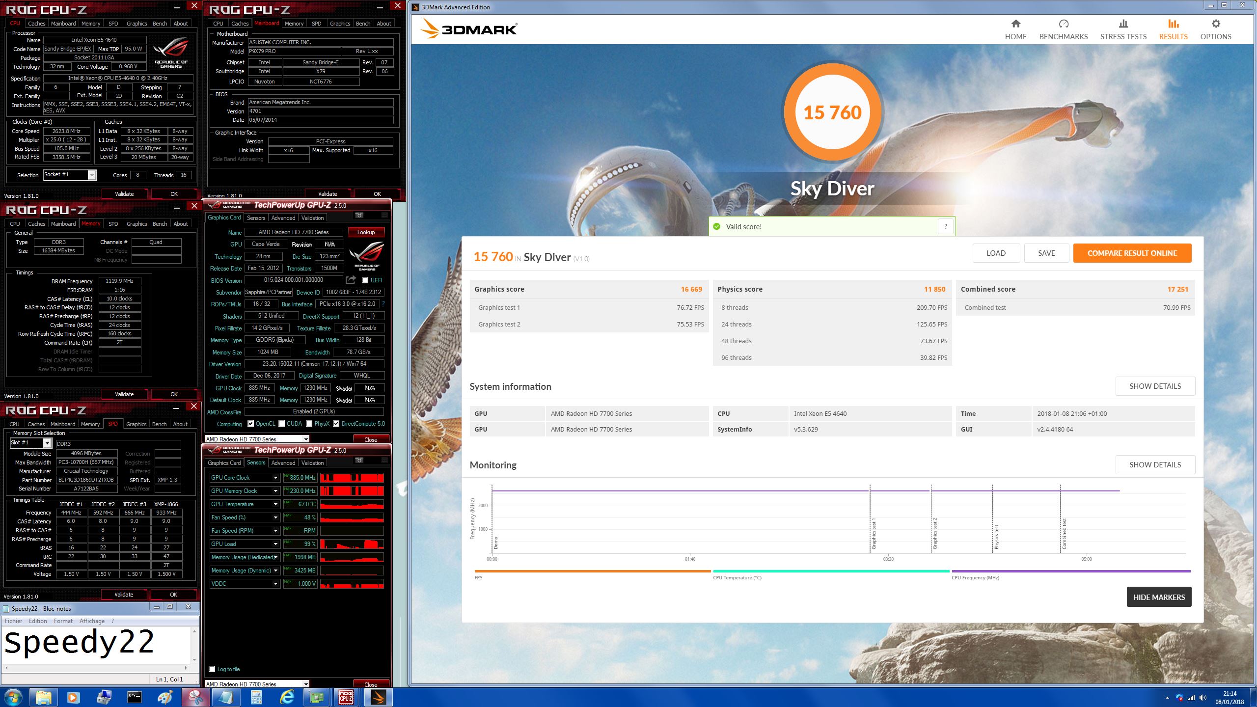This screenshot has width=1257, height=707.
Task: Switch to 3DMark taskbar icon
Action: (378, 697)
